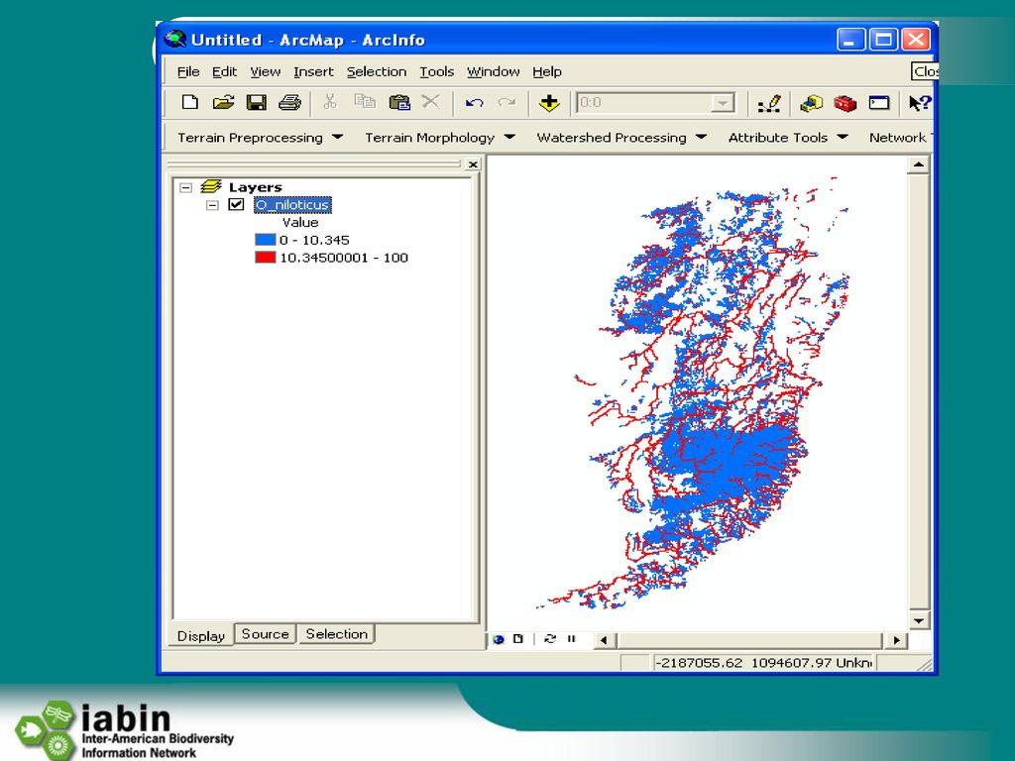Click the 10.34500001 - 100 class label
The height and width of the screenshot is (761, 1015).
[x=344, y=258]
